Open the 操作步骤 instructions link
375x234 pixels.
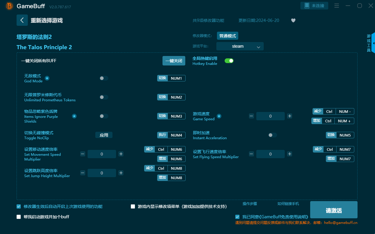[250, 204]
